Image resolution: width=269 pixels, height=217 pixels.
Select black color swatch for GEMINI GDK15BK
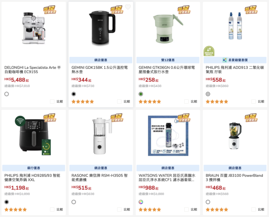(x=74, y=94)
